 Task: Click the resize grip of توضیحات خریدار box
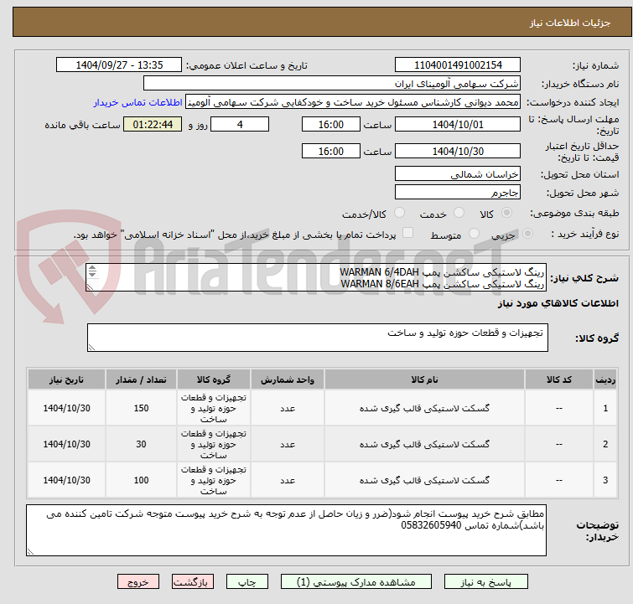pos(30,552)
